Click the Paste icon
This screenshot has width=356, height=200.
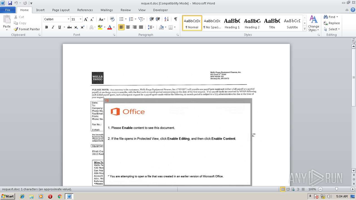click(x=7, y=19)
